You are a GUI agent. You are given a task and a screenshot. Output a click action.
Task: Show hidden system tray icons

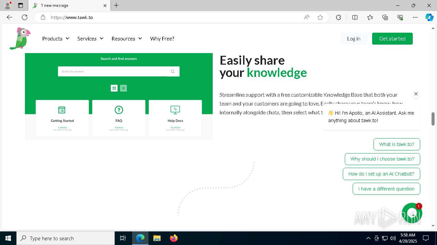tap(368, 238)
